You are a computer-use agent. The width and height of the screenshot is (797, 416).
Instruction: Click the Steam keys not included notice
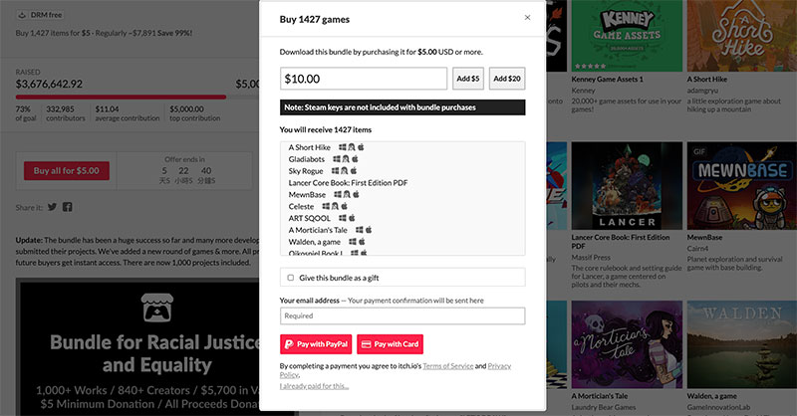pyautogui.click(x=402, y=107)
